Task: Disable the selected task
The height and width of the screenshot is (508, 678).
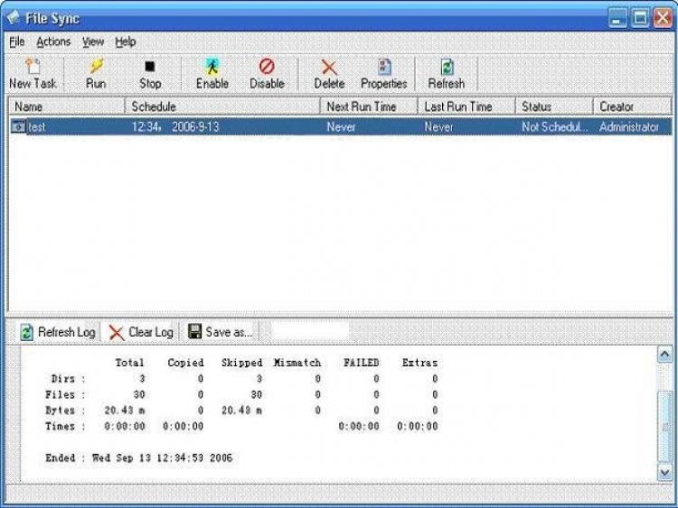Action: click(267, 74)
